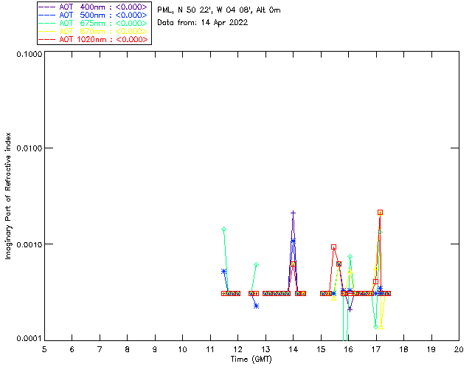Click the x-axis tick label 20
Viewport: 472px width, 378px height.
point(459,349)
